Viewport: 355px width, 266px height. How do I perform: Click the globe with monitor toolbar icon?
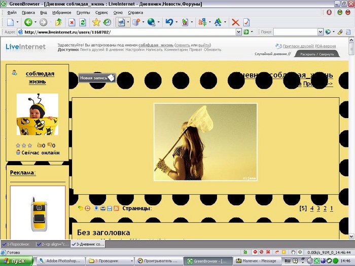[151, 22]
